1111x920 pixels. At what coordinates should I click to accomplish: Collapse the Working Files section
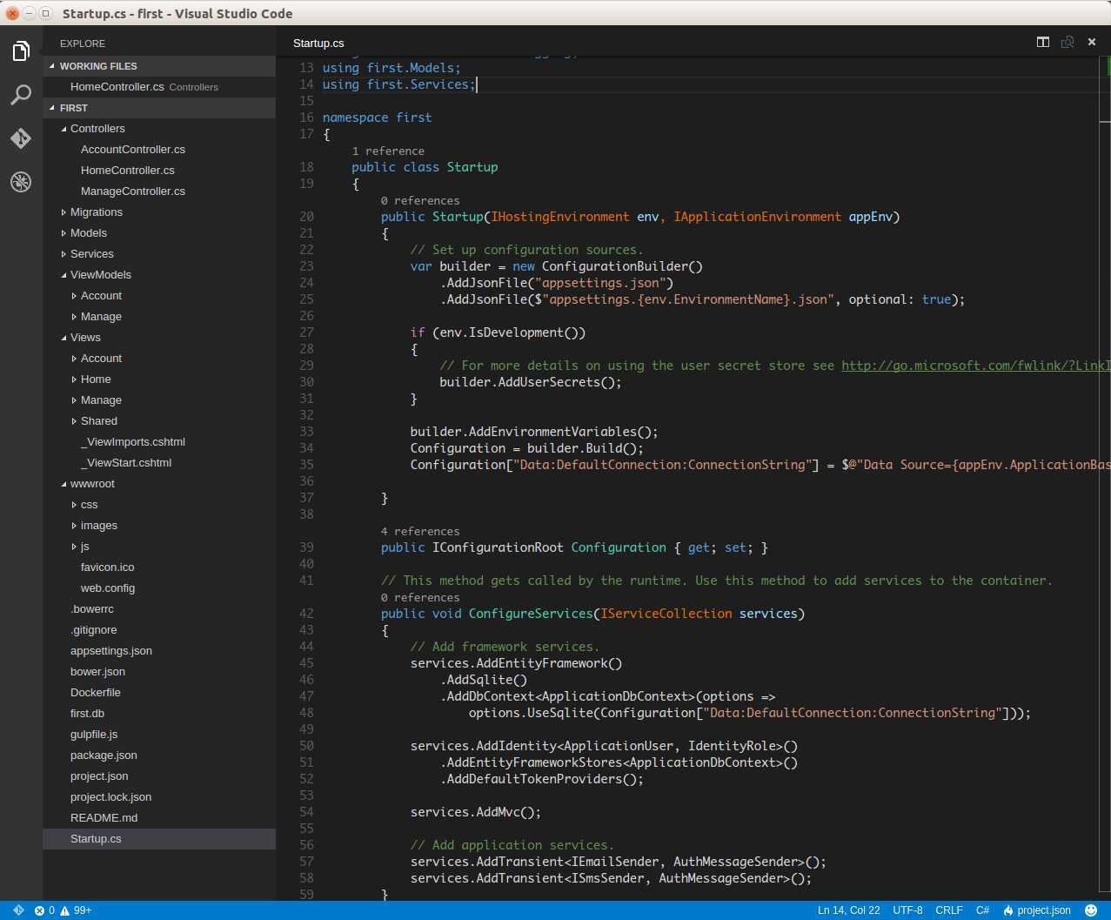pos(159,66)
